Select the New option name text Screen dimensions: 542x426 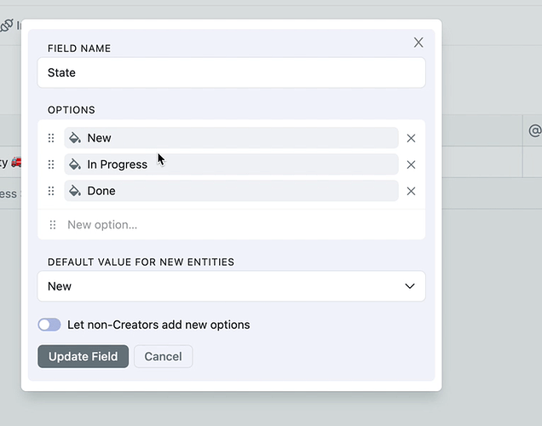pos(100,138)
